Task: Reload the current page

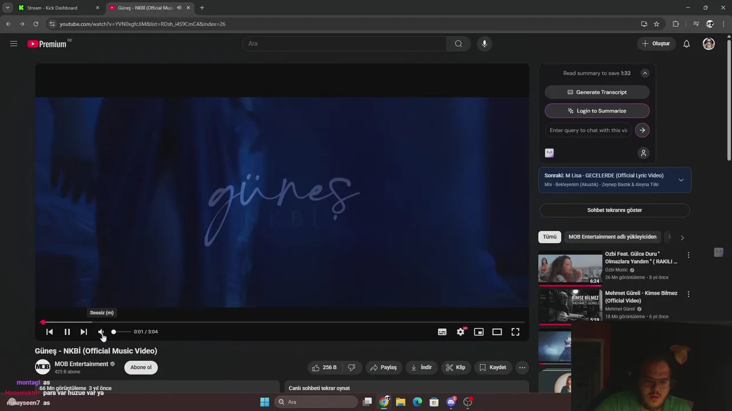Action: (x=35, y=24)
